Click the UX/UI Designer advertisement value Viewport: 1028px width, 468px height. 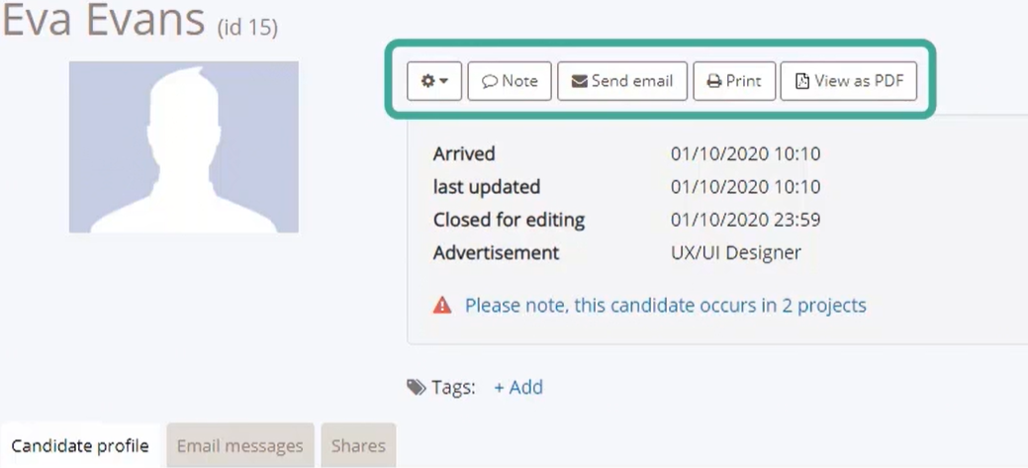pos(735,253)
